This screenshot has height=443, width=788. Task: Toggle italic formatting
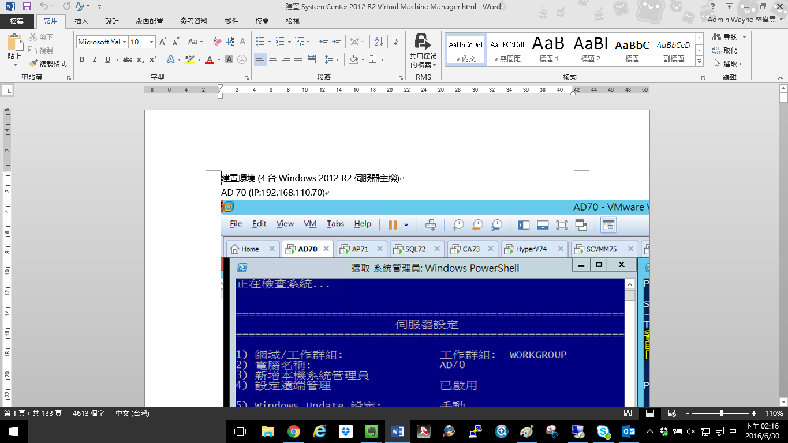pos(95,59)
